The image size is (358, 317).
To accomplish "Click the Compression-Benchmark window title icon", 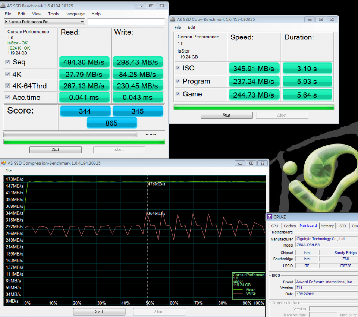I will (4, 163).
